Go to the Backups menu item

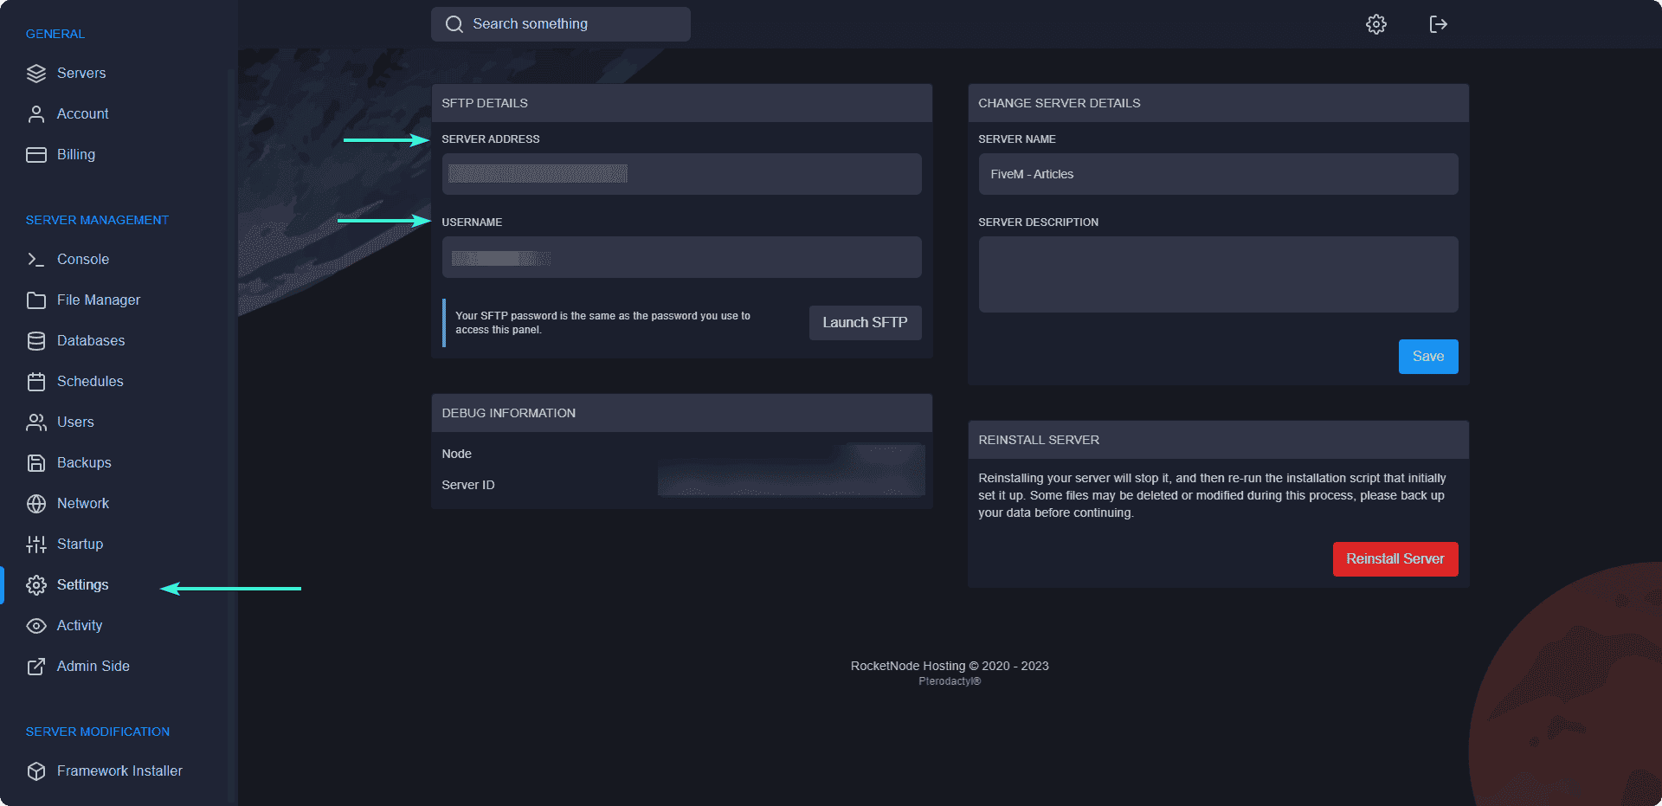84,463
